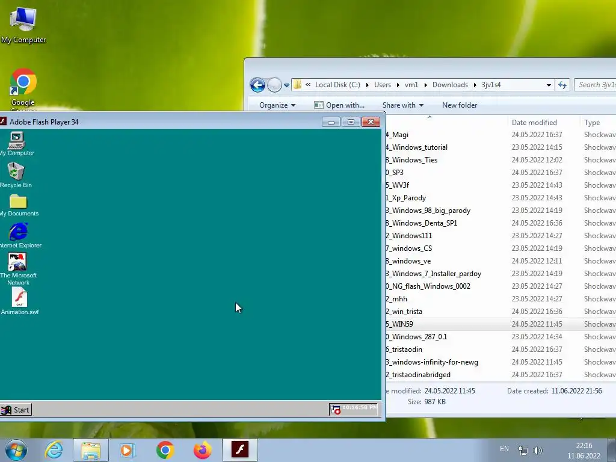This screenshot has width=616, height=462.
Task: Open My Documents folder in Flash window
Action: pos(19,205)
